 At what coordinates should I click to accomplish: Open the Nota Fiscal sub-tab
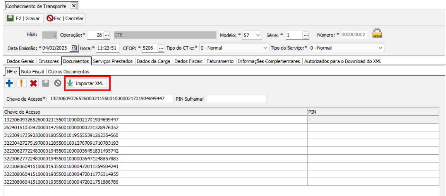(33, 72)
